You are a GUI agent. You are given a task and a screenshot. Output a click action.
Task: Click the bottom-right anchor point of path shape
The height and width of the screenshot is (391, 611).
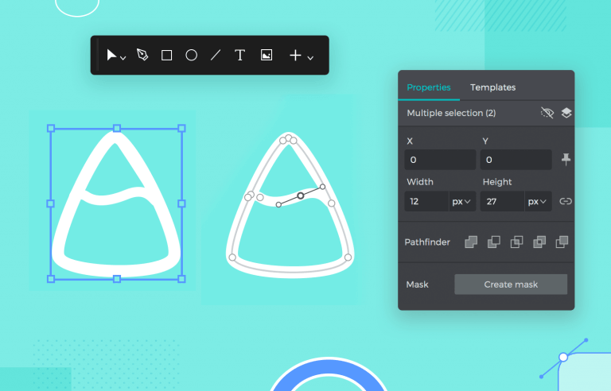[x=348, y=257]
